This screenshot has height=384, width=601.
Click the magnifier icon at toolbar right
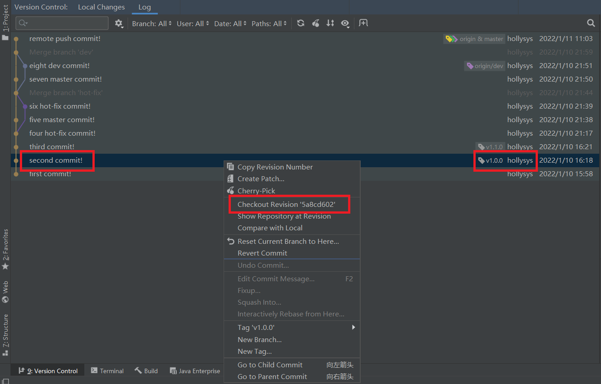click(x=591, y=23)
